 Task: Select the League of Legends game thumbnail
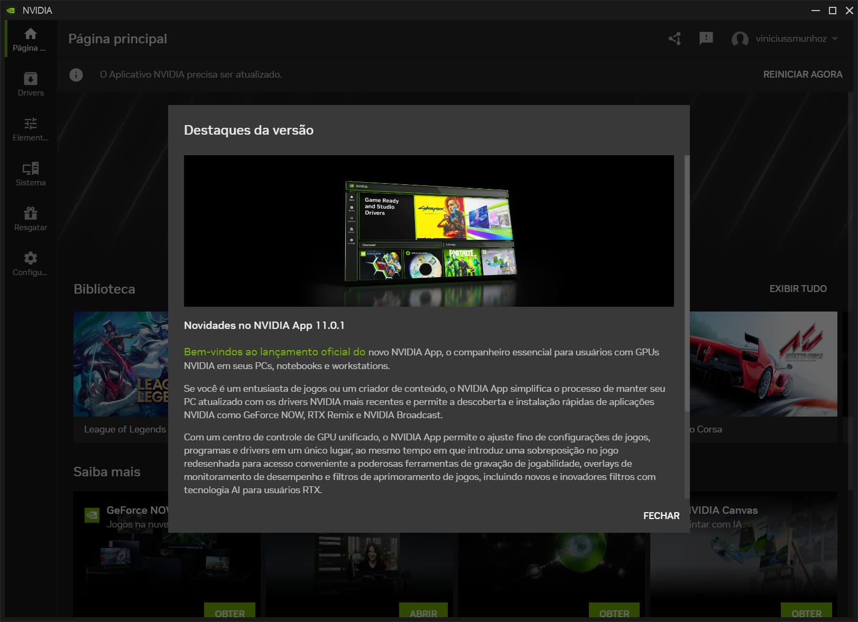coord(121,364)
